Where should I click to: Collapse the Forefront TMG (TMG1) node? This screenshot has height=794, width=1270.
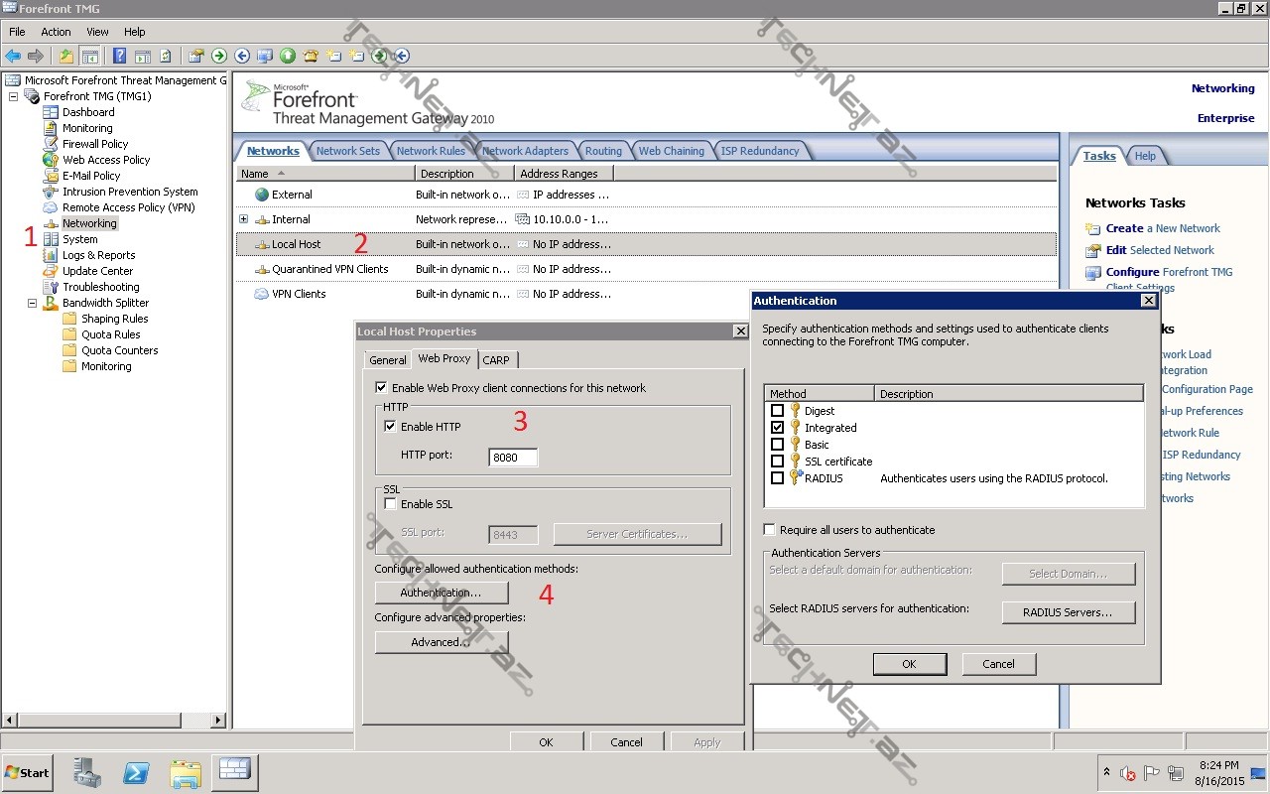point(13,96)
